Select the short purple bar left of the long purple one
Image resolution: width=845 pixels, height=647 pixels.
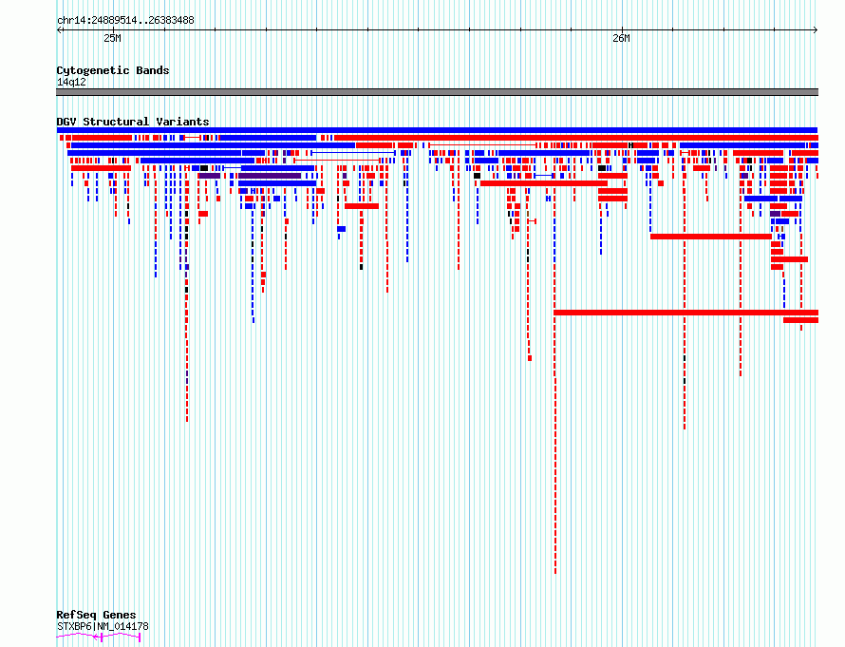[210, 176]
